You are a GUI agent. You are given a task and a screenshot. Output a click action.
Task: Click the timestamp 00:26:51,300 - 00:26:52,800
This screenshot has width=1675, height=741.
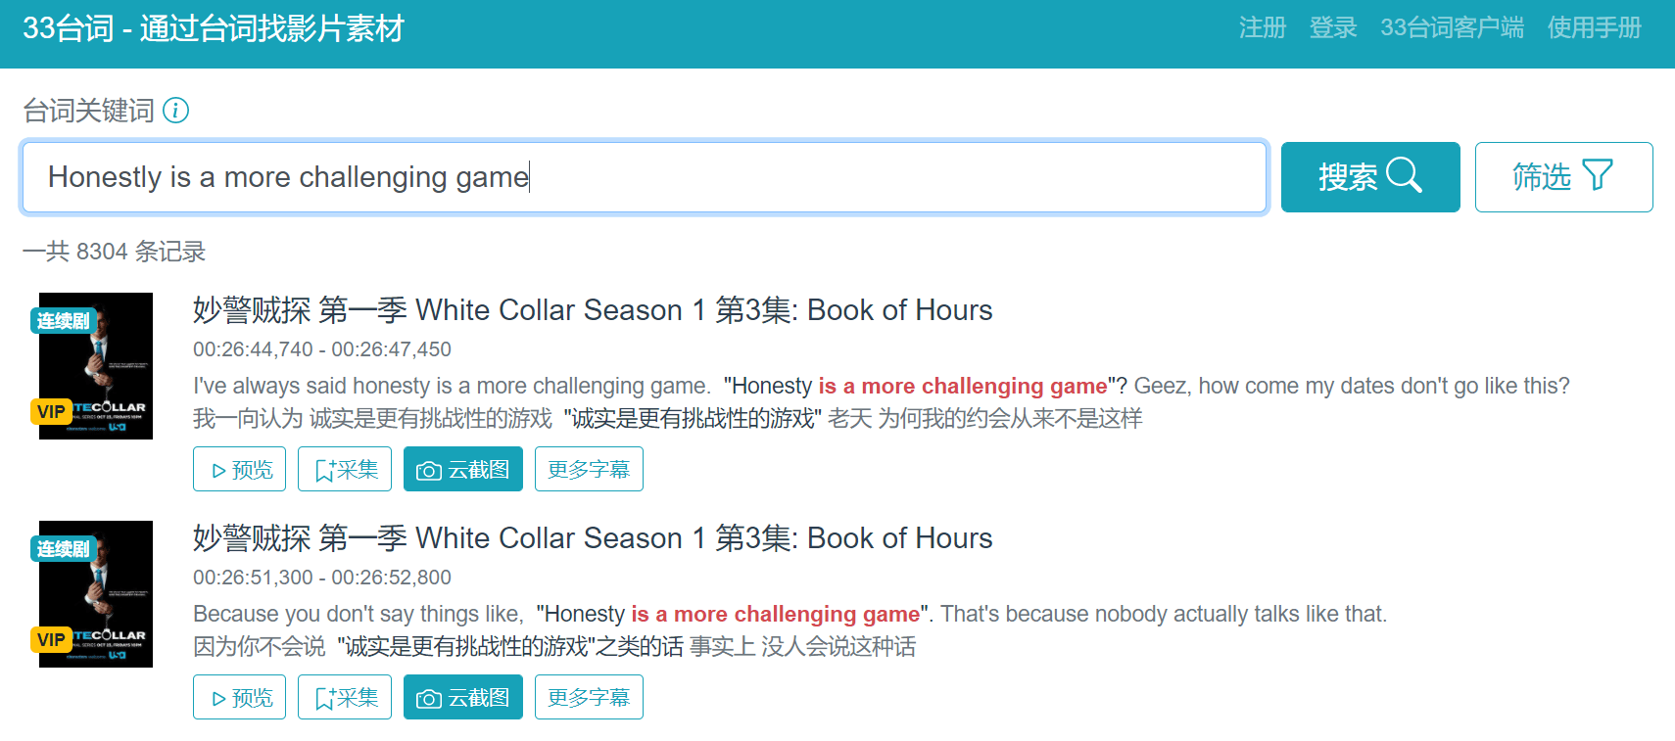[x=322, y=578]
